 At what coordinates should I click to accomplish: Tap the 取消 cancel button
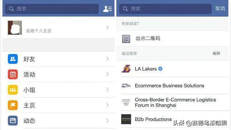(x=220, y=8)
